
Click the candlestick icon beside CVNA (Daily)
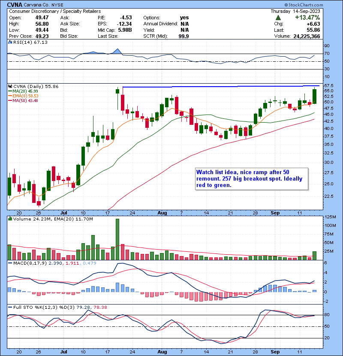tap(10, 86)
